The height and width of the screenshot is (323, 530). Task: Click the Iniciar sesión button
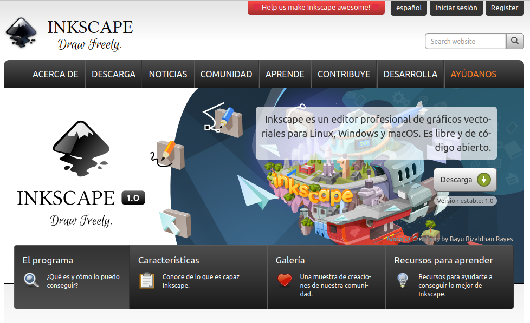pyautogui.click(x=456, y=8)
